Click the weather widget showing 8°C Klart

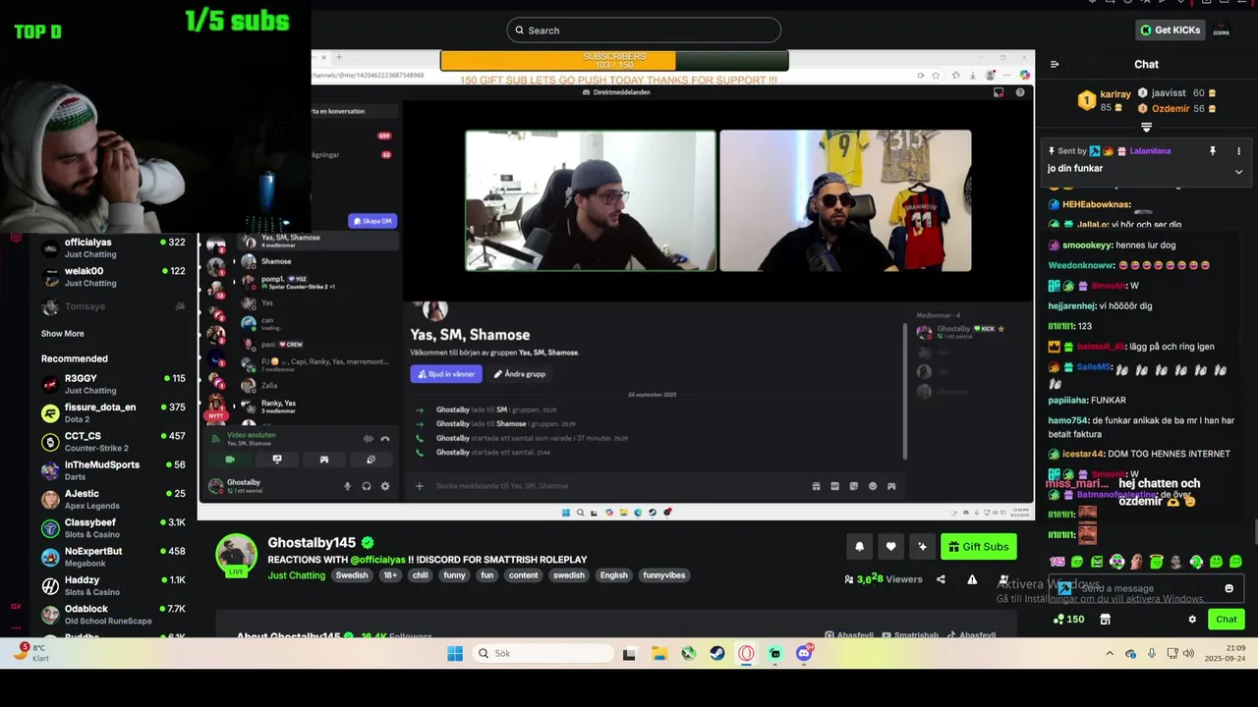point(33,653)
